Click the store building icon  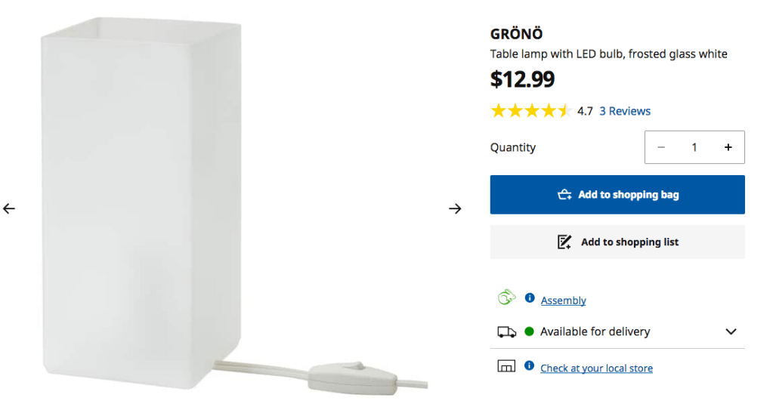506,367
